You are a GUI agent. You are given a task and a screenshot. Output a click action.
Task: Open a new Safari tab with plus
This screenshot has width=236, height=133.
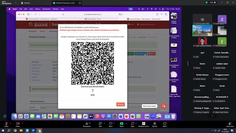tap(162, 14)
